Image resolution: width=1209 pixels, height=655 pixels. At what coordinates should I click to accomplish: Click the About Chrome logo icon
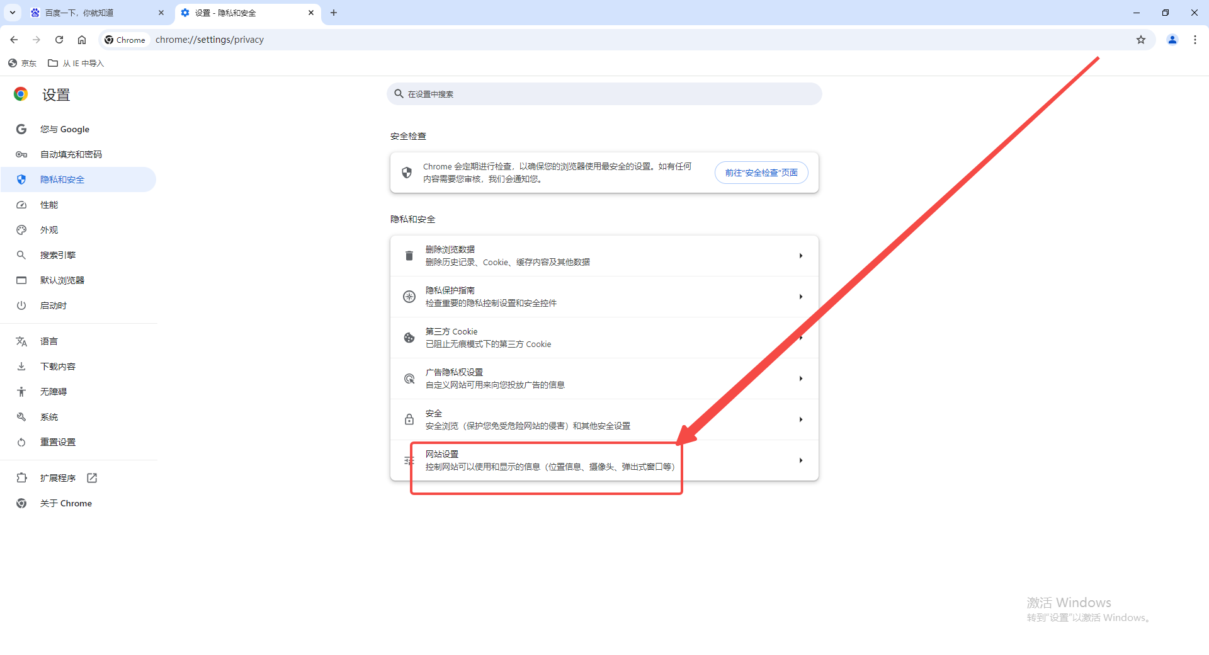click(x=21, y=503)
